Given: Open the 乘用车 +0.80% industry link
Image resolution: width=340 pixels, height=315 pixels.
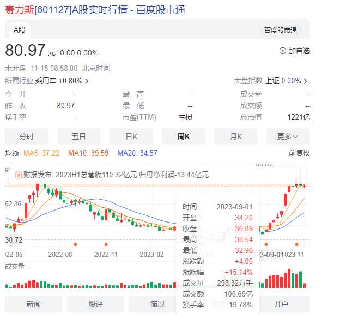Looking at the screenshot, I should 59,81.
